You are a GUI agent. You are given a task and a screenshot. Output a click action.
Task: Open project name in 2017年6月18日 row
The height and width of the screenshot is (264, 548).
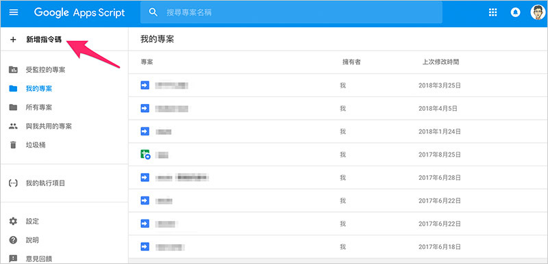coord(170,247)
